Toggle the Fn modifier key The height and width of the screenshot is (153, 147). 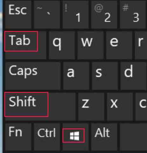(x=18, y=136)
